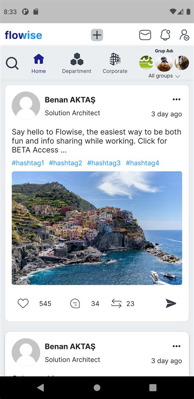Select the green schools group avatar
This screenshot has height=399, width=194.
coord(146,63)
